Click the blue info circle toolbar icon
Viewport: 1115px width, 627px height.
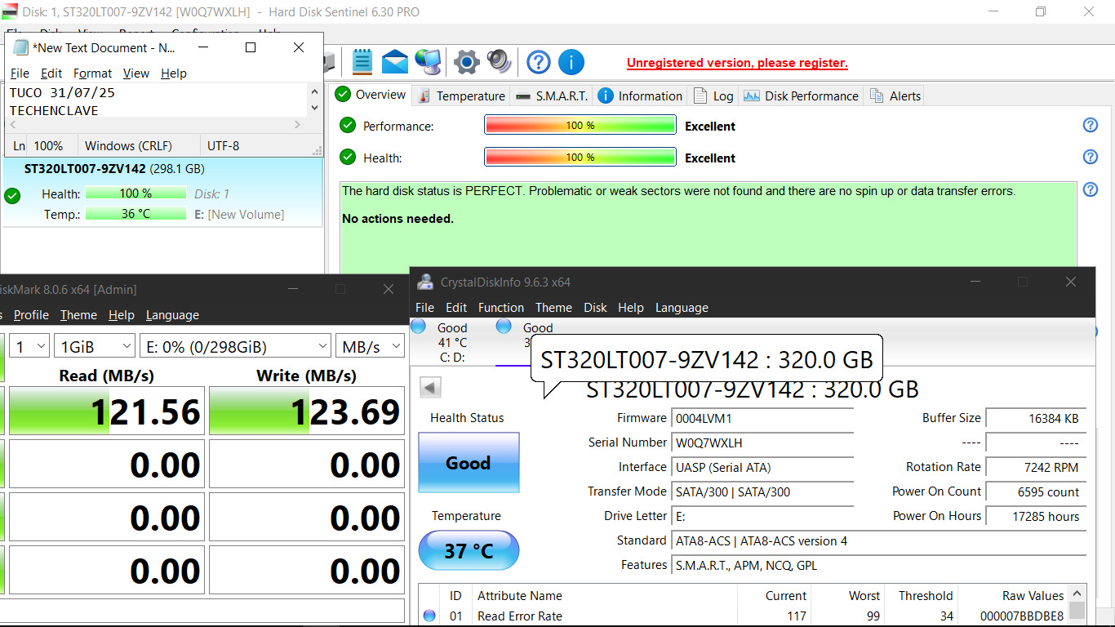click(571, 62)
